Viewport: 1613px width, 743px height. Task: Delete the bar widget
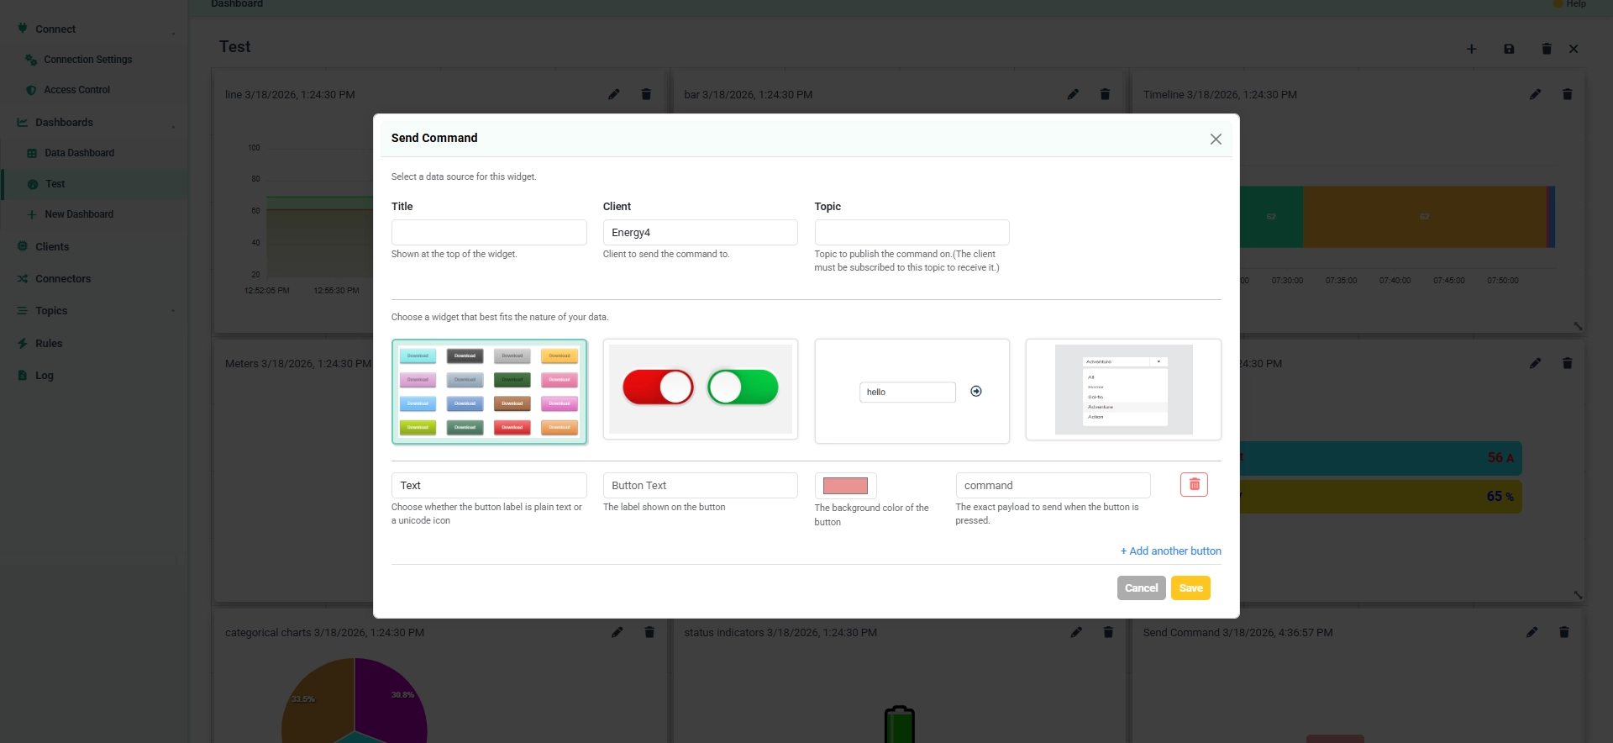click(1105, 94)
